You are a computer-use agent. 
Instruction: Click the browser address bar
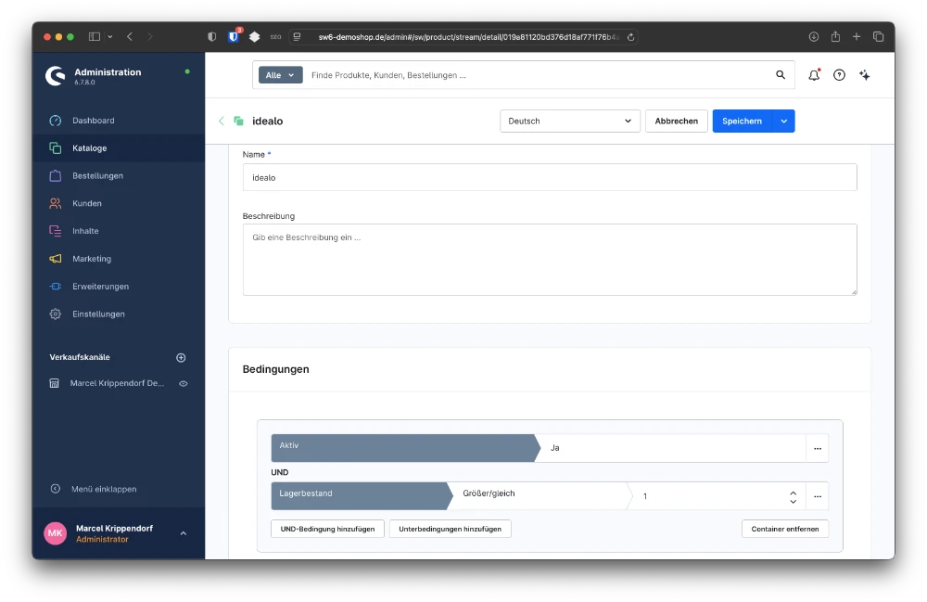464,37
